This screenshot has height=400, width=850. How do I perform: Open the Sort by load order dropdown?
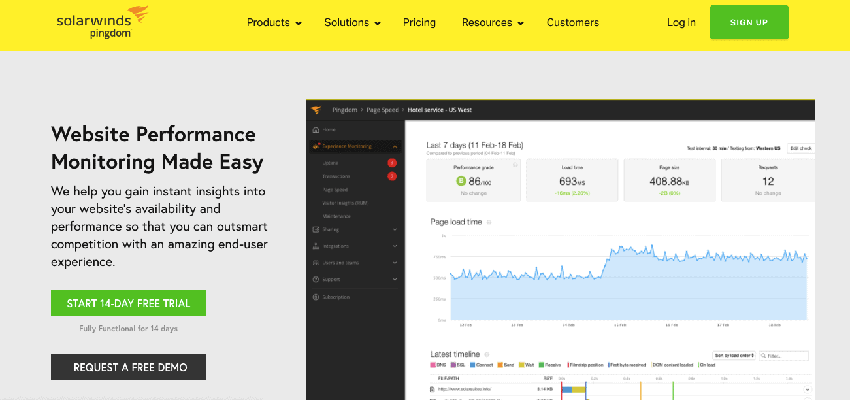[734, 356]
